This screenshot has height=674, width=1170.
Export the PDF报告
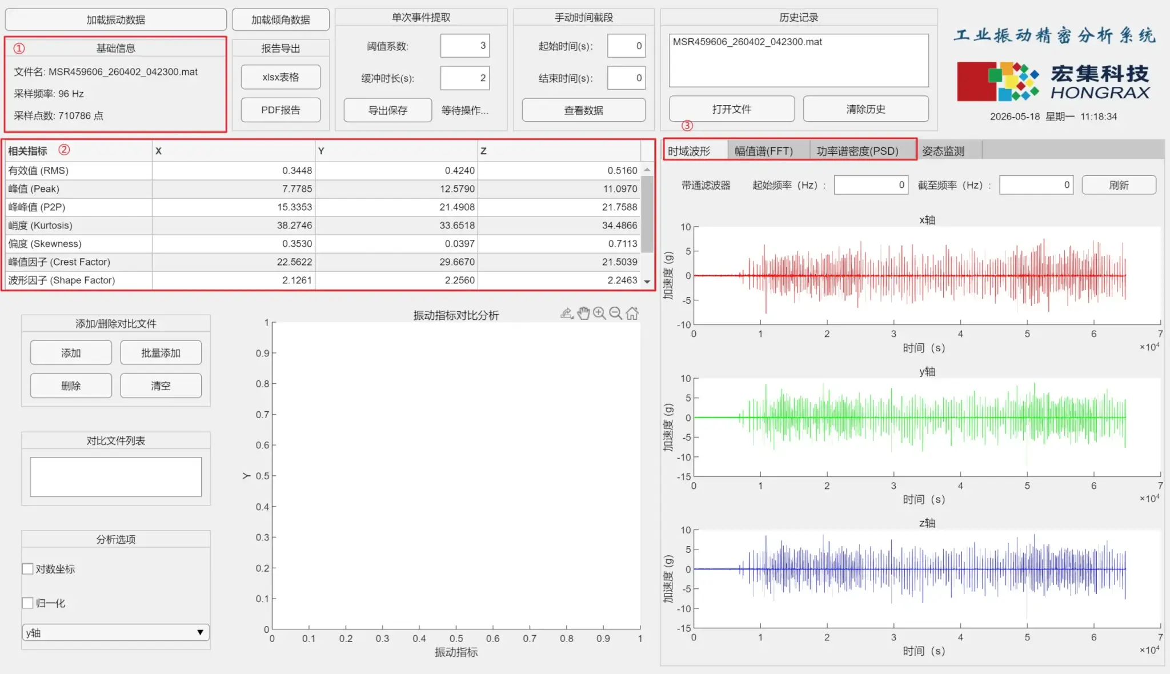281,110
